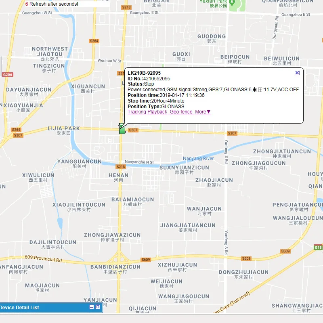Open the Playback link in the popup
323x323 pixels.
pos(157,112)
